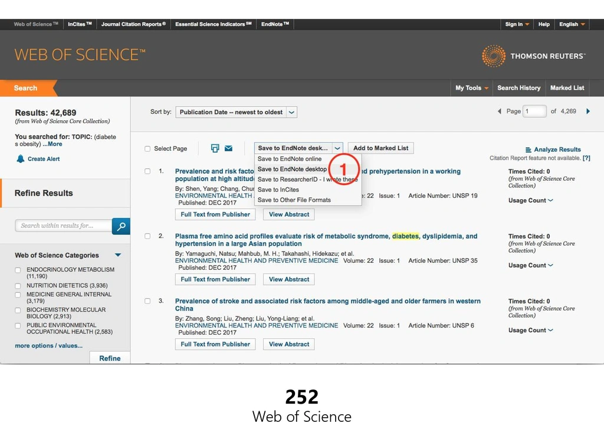The height and width of the screenshot is (426, 604).
Task: Click Save to EndNote desktop button label
Action: click(293, 148)
